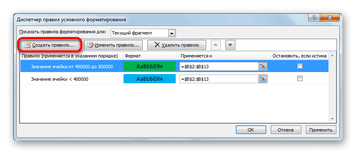The image size is (356, 154).
Task: Collapse dialog range picker for second rule
Action: [263, 79]
